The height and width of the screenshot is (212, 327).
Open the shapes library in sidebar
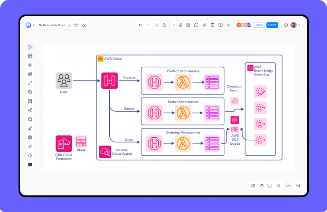coord(30,74)
